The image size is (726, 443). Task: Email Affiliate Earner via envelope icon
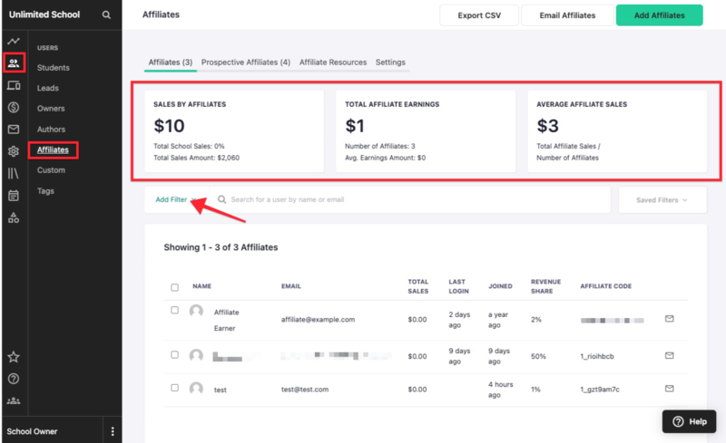pyautogui.click(x=669, y=319)
